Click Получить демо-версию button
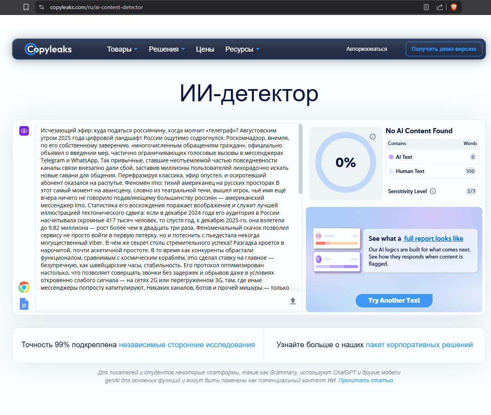491x415 pixels. pyautogui.click(x=444, y=49)
